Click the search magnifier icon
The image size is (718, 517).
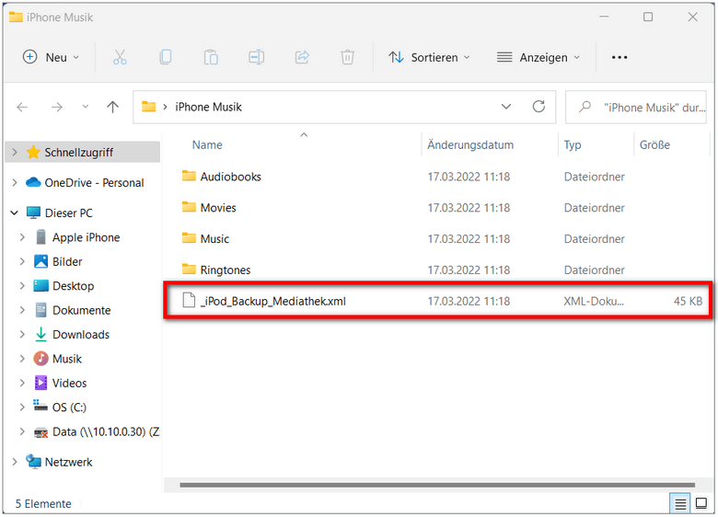585,107
